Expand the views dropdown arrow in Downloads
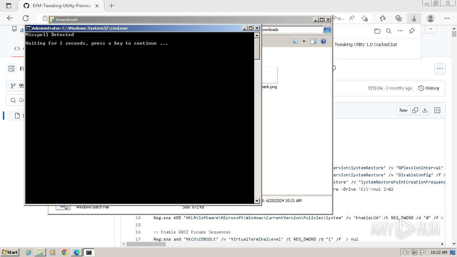This screenshot has height=257, width=457. coord(304,41)
